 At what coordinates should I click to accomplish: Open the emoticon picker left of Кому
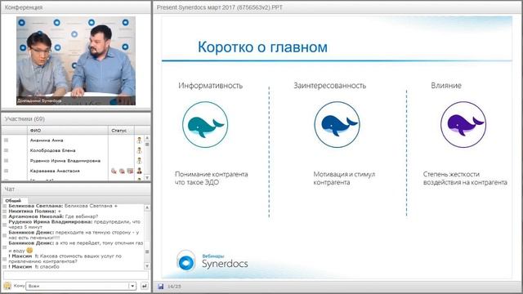click(x=7, y=286)
